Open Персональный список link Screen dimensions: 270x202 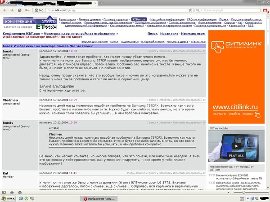[247, 19]
